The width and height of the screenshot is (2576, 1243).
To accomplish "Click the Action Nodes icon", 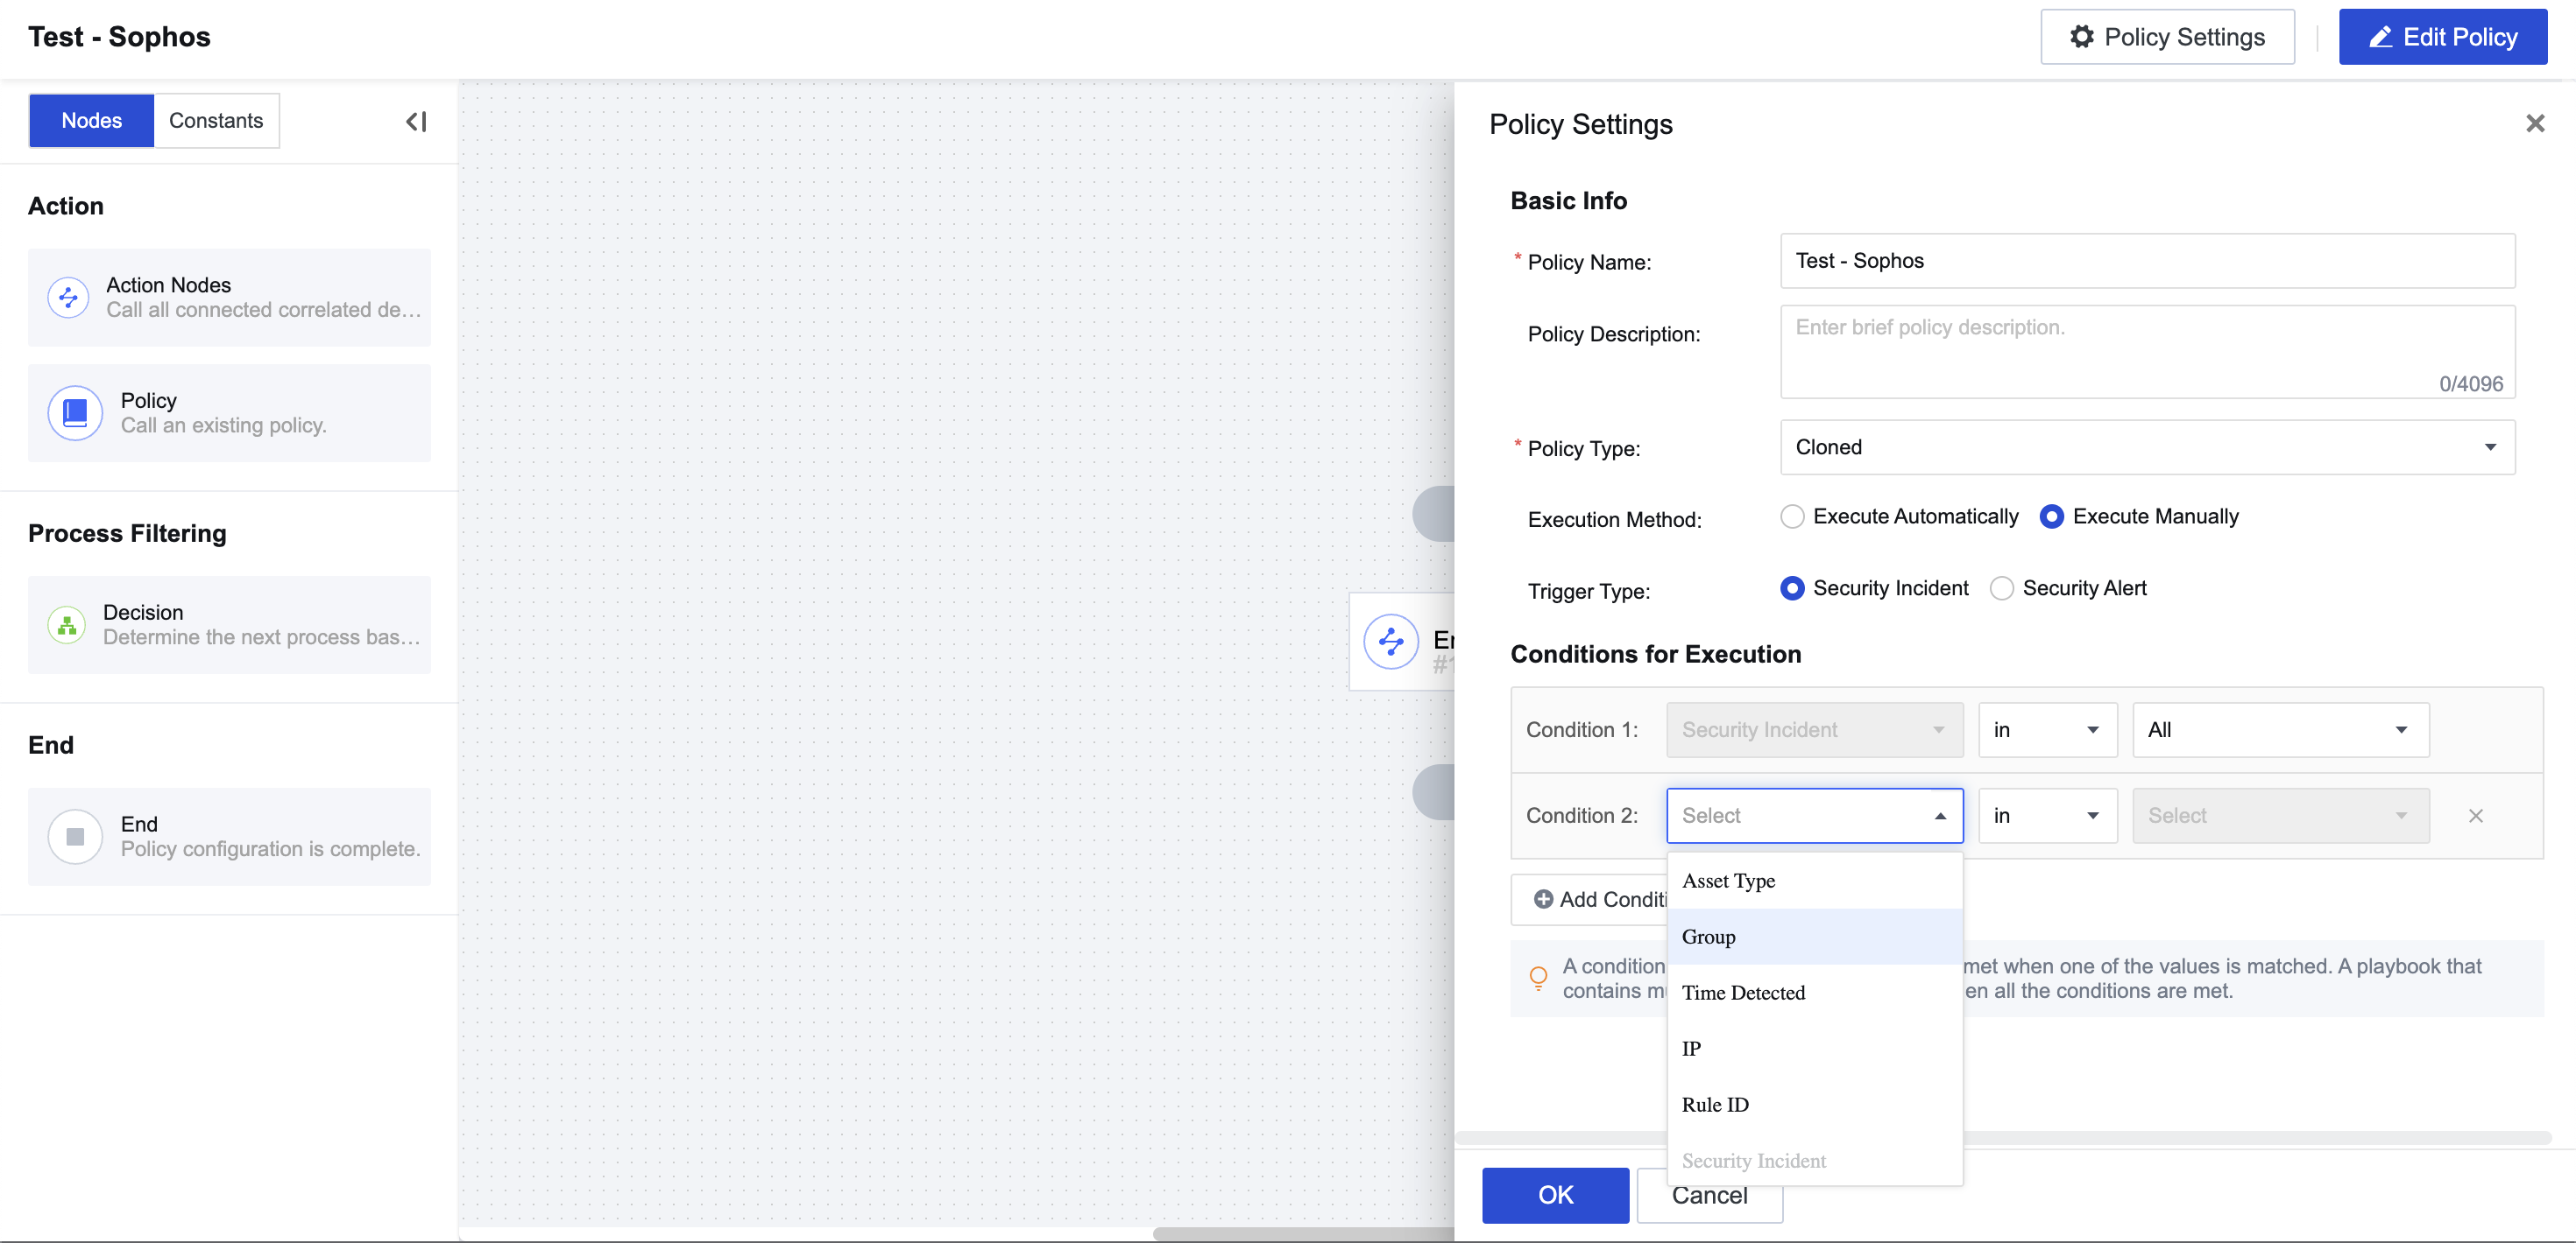I will pyautogui.click(x=68, y=297).
